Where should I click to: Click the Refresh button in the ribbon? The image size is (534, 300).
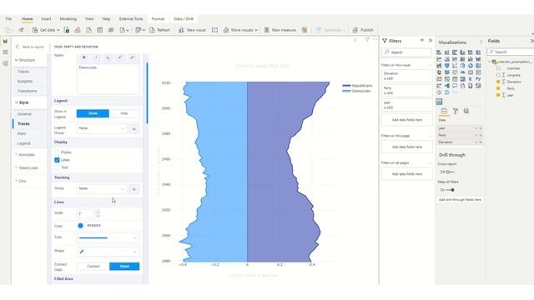pyautogui.click(x=159, y=30)
